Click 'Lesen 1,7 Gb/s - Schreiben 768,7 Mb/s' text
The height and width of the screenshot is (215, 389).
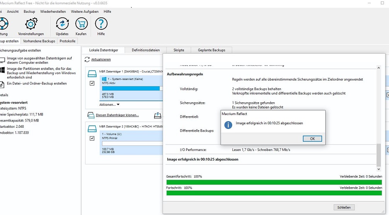261,150
